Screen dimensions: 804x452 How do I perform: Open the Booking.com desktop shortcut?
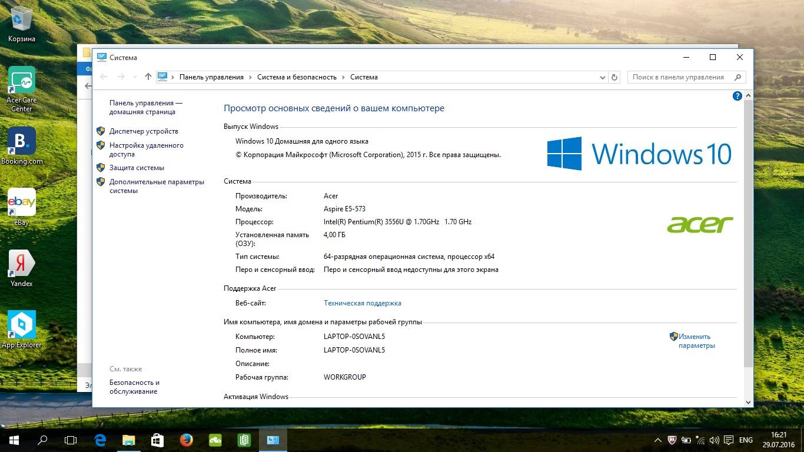coord(22,146)
